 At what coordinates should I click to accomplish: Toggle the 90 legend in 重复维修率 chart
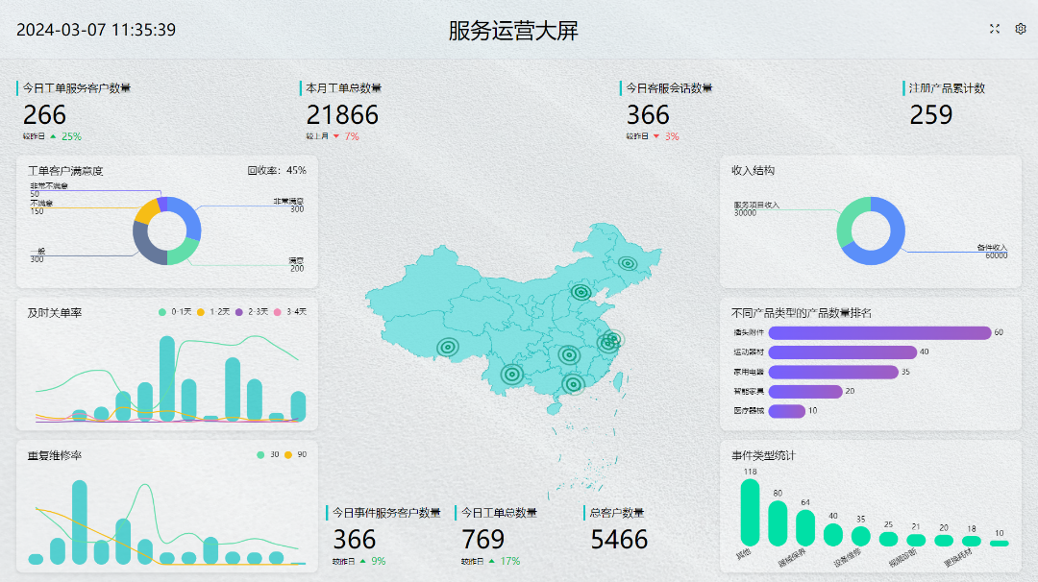click(294, 454)
